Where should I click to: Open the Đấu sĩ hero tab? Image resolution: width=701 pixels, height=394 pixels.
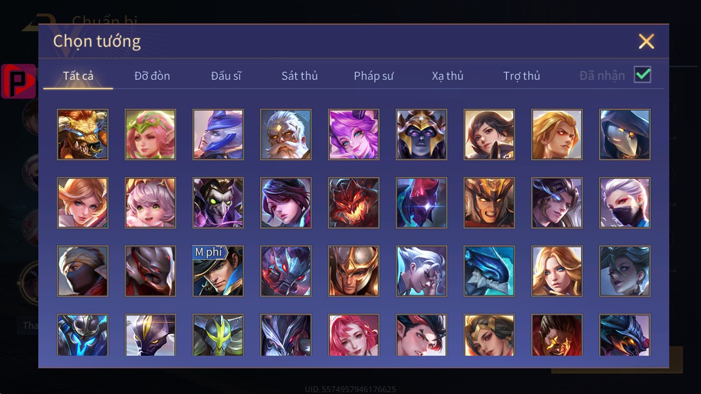226,76
